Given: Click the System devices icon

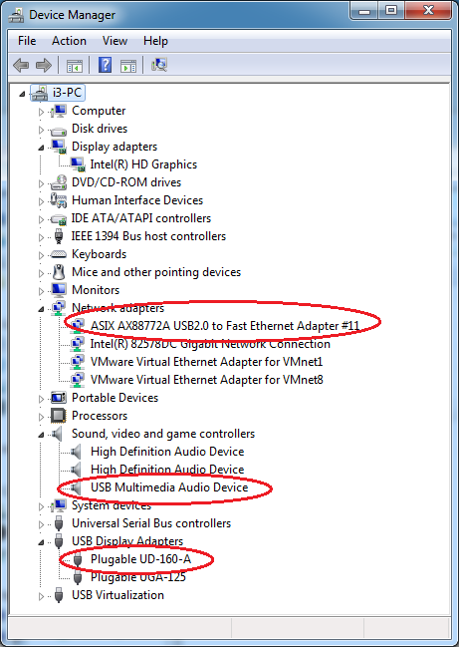Looking at the screenshot, I should coord(59,505).
